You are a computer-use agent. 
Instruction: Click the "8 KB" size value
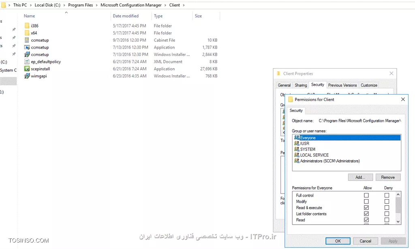213,62
